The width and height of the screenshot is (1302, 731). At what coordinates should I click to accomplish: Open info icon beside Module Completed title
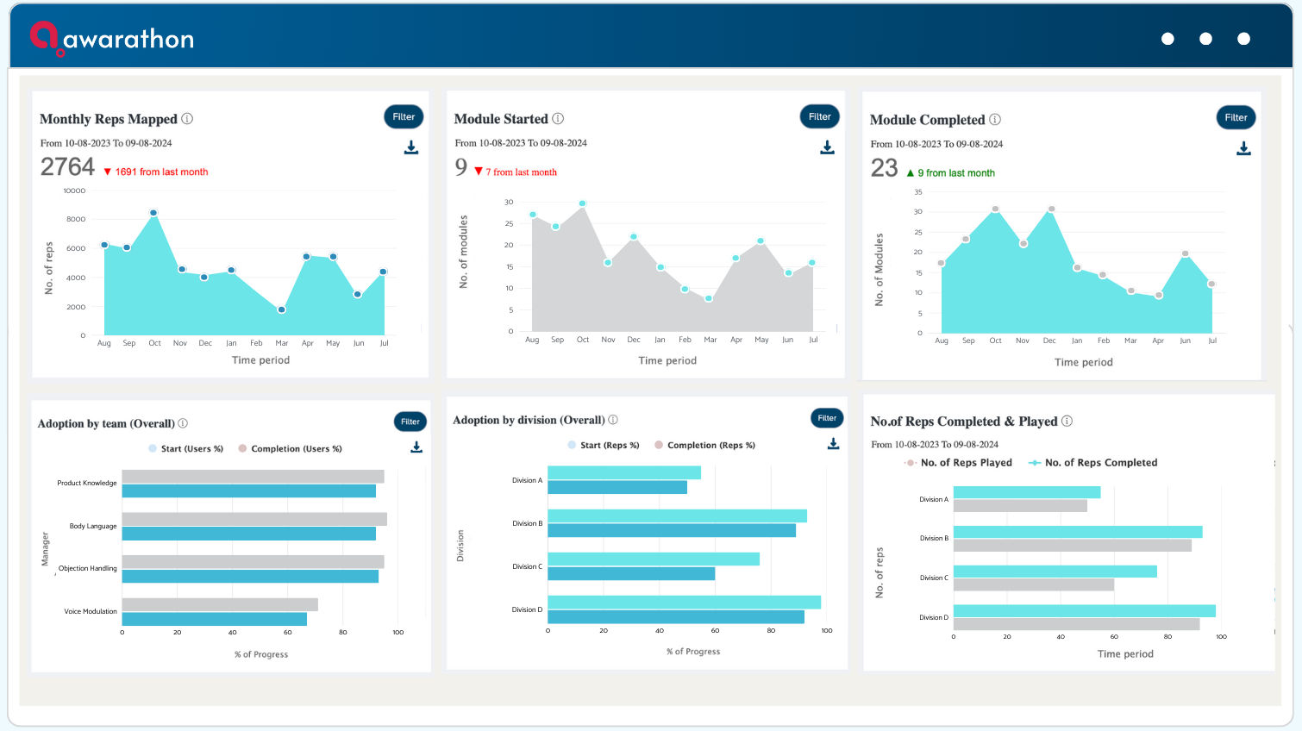click(x=995, y=119)
